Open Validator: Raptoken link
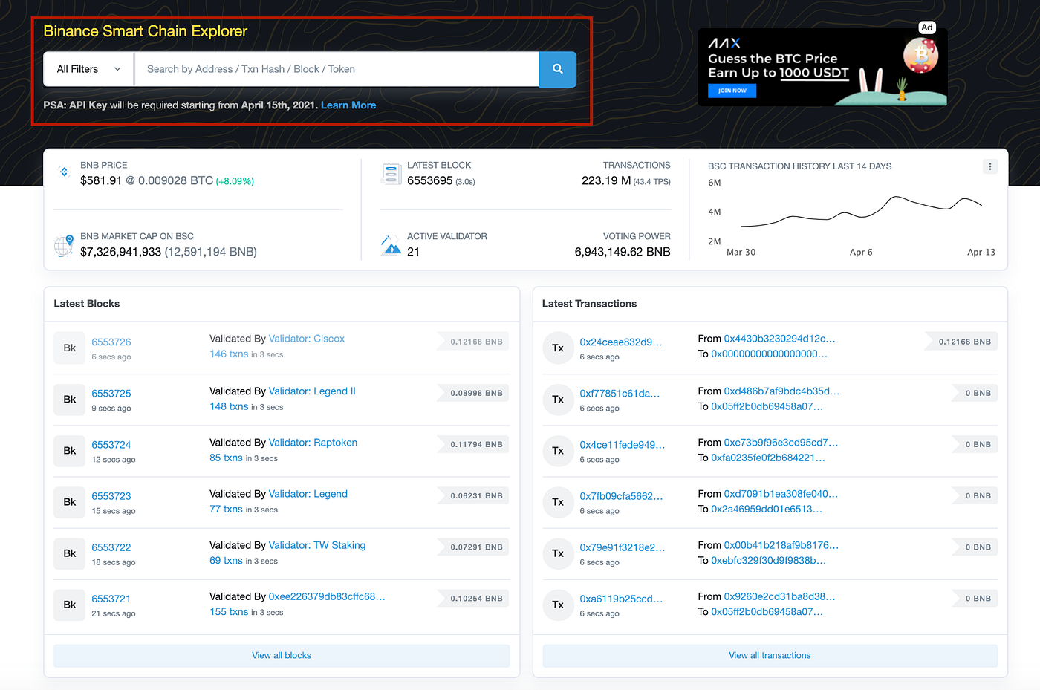 313,443
